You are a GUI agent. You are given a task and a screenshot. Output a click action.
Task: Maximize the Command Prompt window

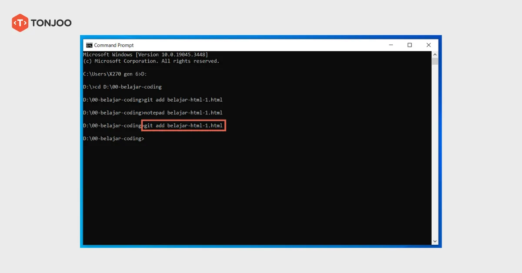pos(409,45)
